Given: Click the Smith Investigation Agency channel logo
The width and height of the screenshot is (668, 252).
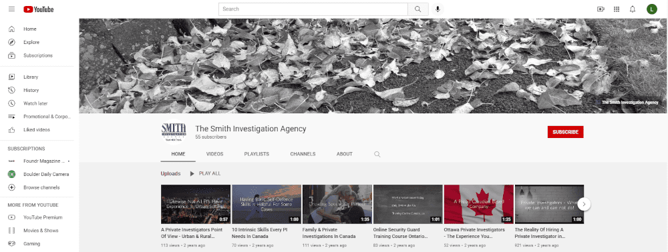Looking at the screenshot, I should click(174, 133).
